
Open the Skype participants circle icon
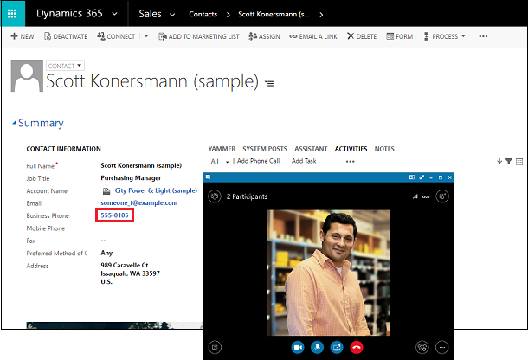(215, 196)
